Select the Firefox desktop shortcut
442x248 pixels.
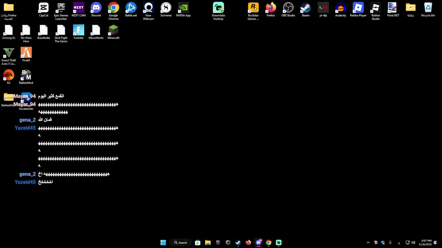[x=271, y=10]
